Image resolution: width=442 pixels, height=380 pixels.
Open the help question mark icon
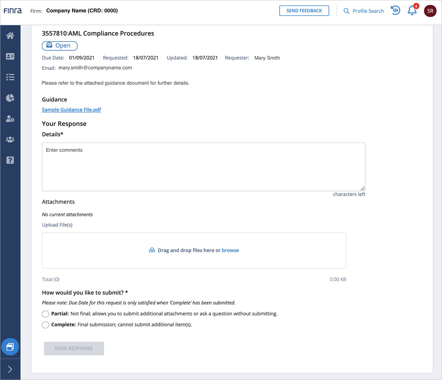pyautogui.click(x=10, y=160)
